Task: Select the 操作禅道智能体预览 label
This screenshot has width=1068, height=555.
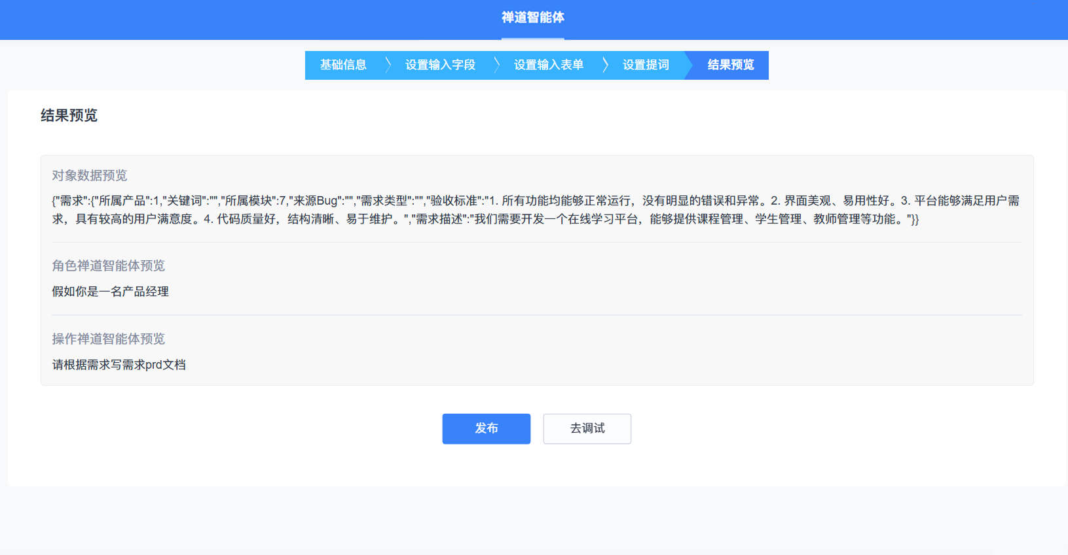Action: [x=109, y=339]
